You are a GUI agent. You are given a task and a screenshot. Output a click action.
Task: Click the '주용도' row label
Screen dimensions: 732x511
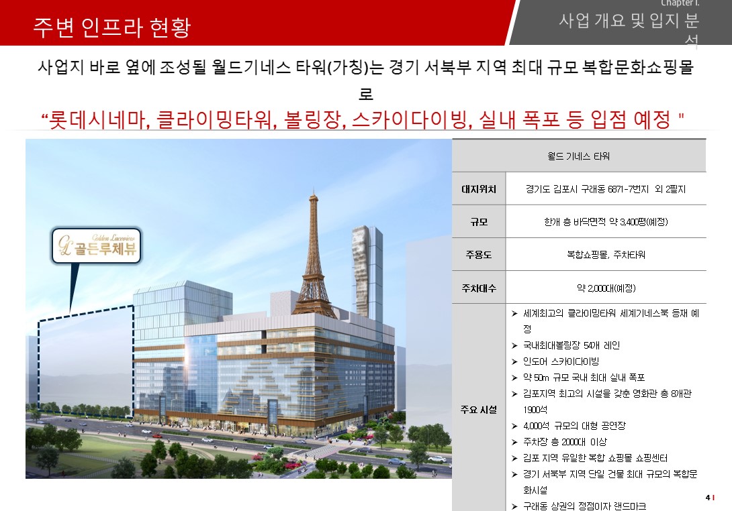pyautogui.click(x=479, y=255)
